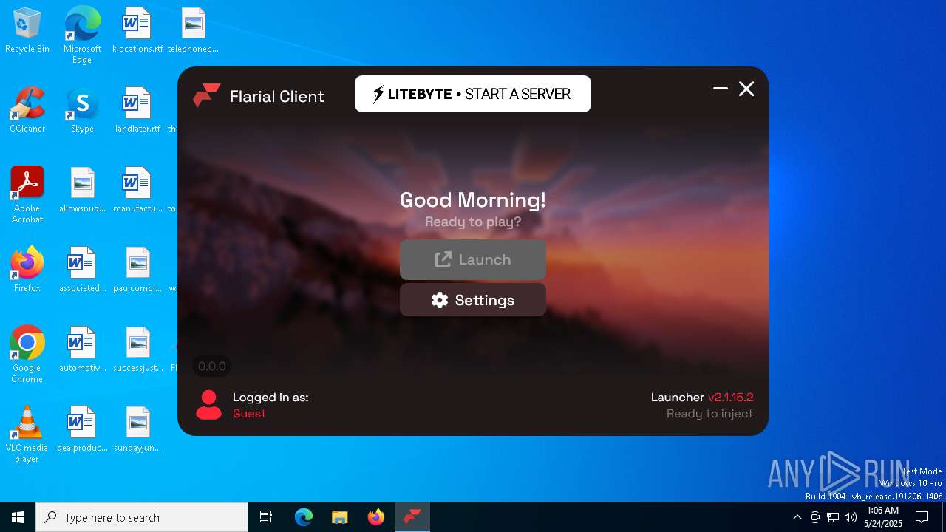Viewport: 946px width, 532px height.
Task: Select the VLC media player desktop shortcut
Action: 27,434
